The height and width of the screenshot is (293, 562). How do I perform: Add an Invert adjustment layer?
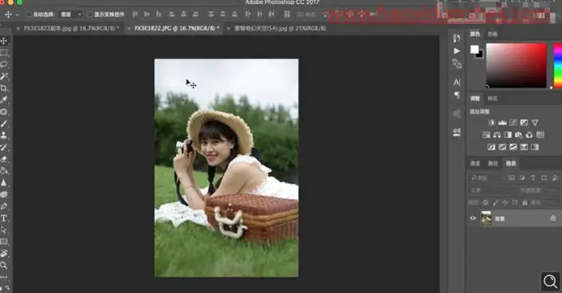pyautogui.click(x=491, y=147)
